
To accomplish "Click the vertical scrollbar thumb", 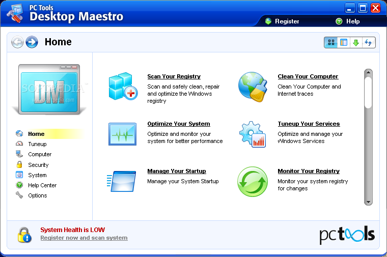I will click(368, 93).
